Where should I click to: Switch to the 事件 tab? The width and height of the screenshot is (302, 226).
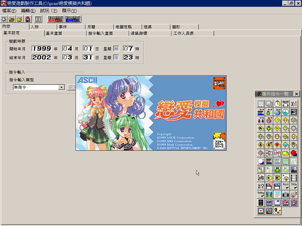(x=71, y=27)
